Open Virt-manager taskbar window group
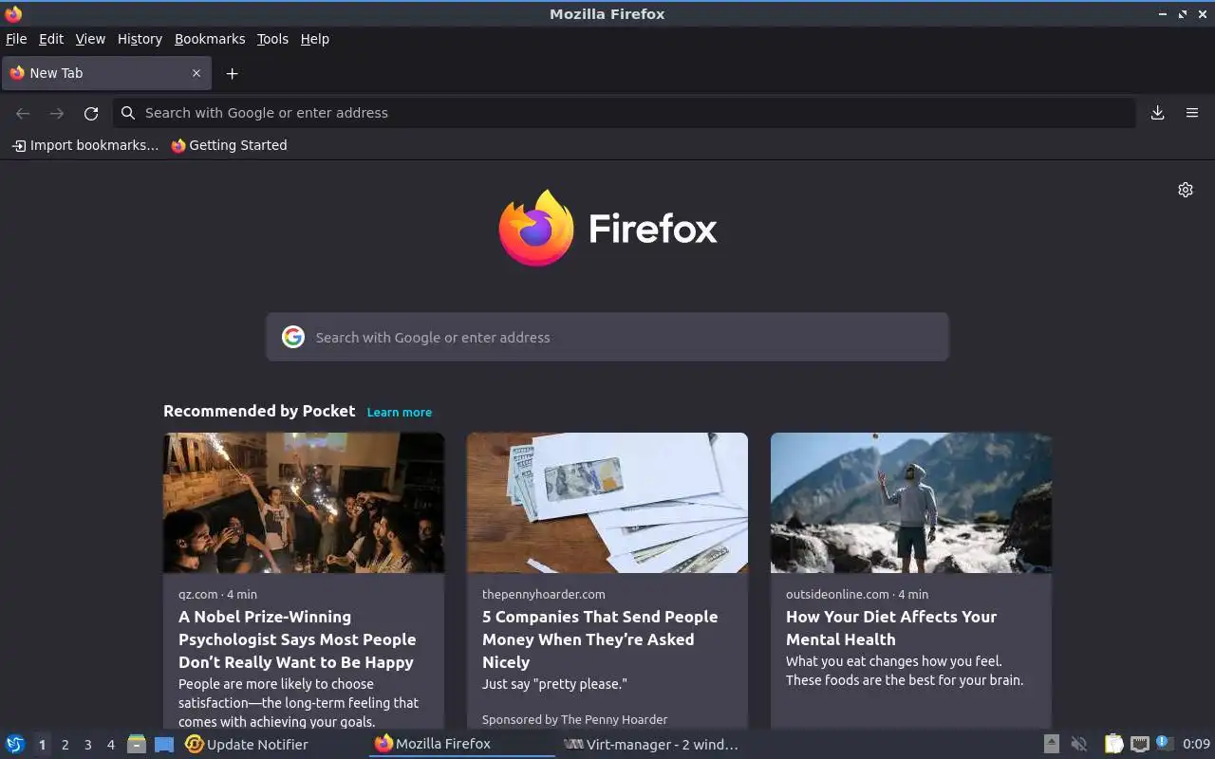This screenshot has height=759, width=1215. click(651, 744)
